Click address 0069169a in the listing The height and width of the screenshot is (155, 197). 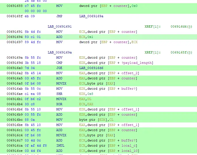coord(15,58)
